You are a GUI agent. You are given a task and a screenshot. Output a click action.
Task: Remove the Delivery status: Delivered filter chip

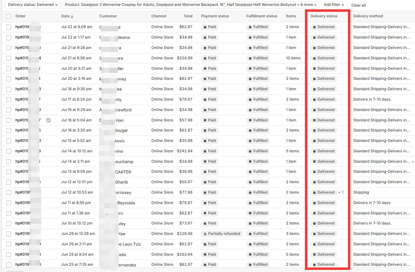pyautogui.click(x=56, y=5)
